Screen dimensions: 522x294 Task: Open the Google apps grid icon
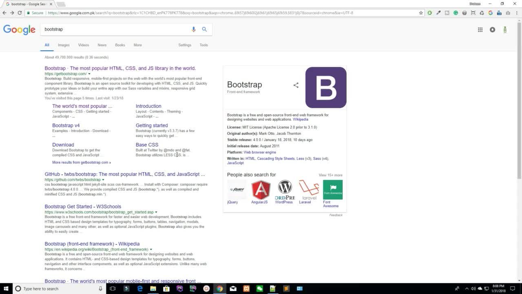pos(480,29)
